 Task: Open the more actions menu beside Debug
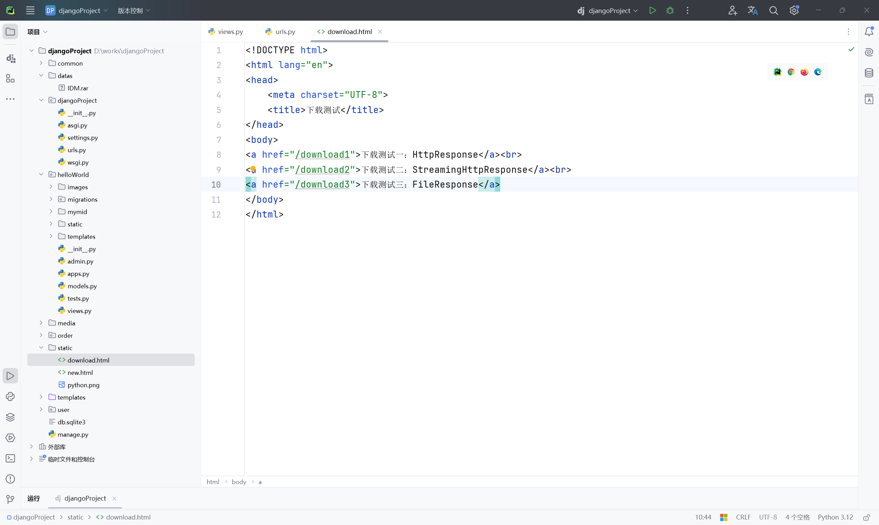[x=687, y=10]
